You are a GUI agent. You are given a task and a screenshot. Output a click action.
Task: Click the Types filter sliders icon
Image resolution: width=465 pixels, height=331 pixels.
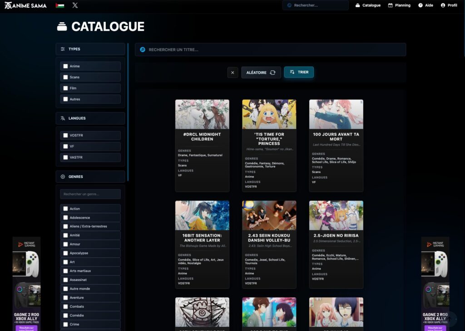point(63,49)
